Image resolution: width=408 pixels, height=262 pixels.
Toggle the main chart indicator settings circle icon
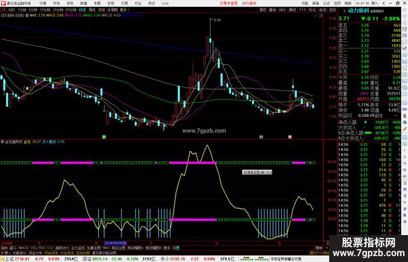(x=27, y=16)
